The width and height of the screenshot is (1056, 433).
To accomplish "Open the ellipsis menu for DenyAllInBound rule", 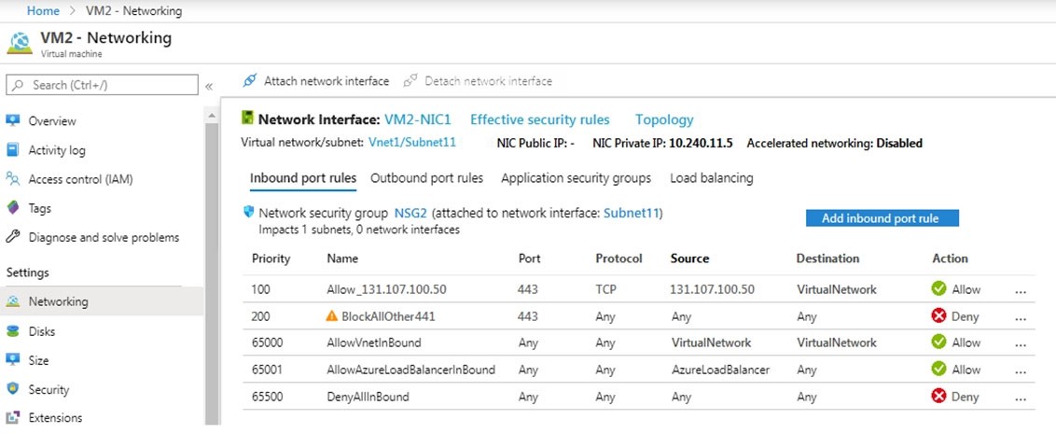I will pyautogui.click(x=1021, y=398).
